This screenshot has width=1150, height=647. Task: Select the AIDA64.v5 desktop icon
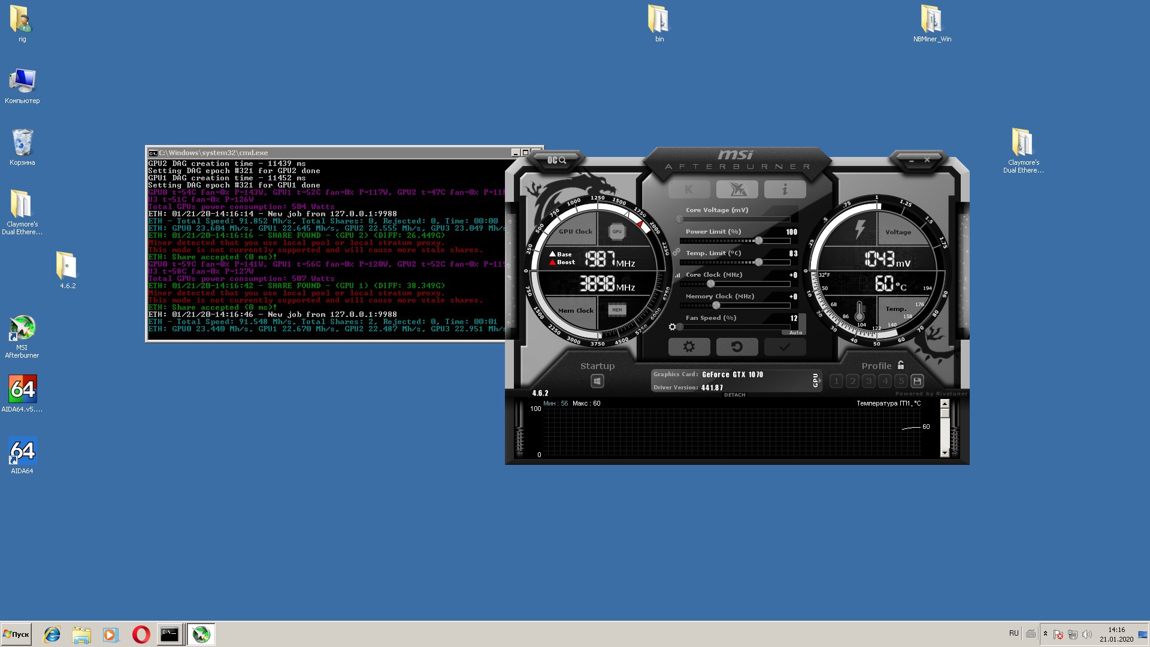(x=22, y=394)
